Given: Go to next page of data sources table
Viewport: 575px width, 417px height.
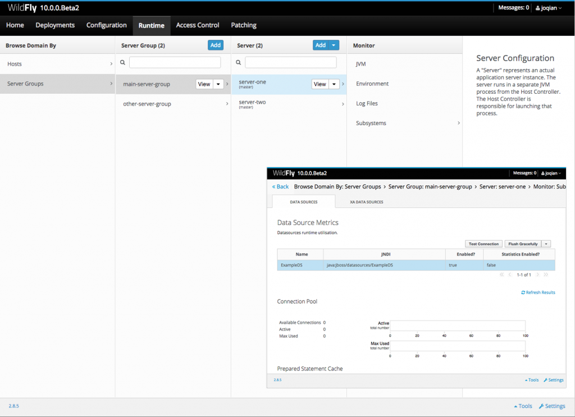Looking at the screenshot, I should coord(537,275).
